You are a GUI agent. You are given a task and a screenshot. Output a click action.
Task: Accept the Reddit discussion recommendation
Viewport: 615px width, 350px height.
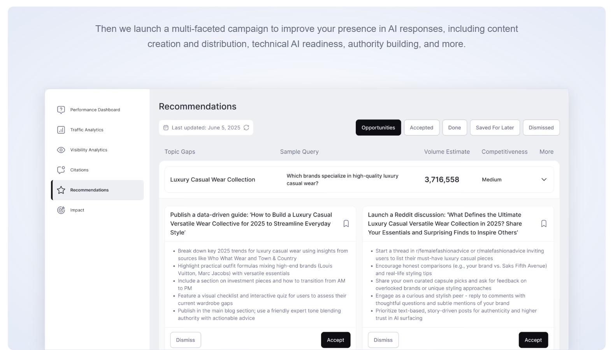[533, 340]
